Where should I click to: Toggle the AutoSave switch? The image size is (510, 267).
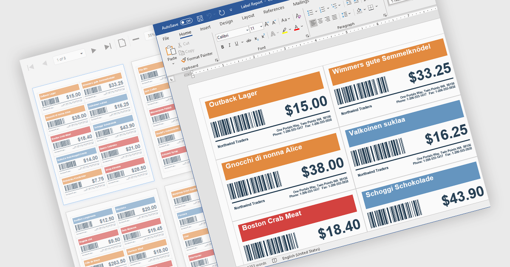click(x=186, y=21)
